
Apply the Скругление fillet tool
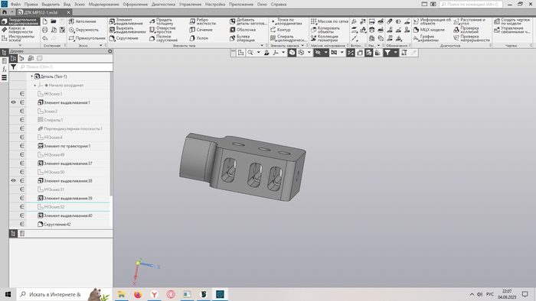tap(124, 38)
